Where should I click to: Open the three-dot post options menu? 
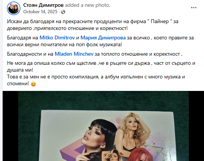pos(194,8)
